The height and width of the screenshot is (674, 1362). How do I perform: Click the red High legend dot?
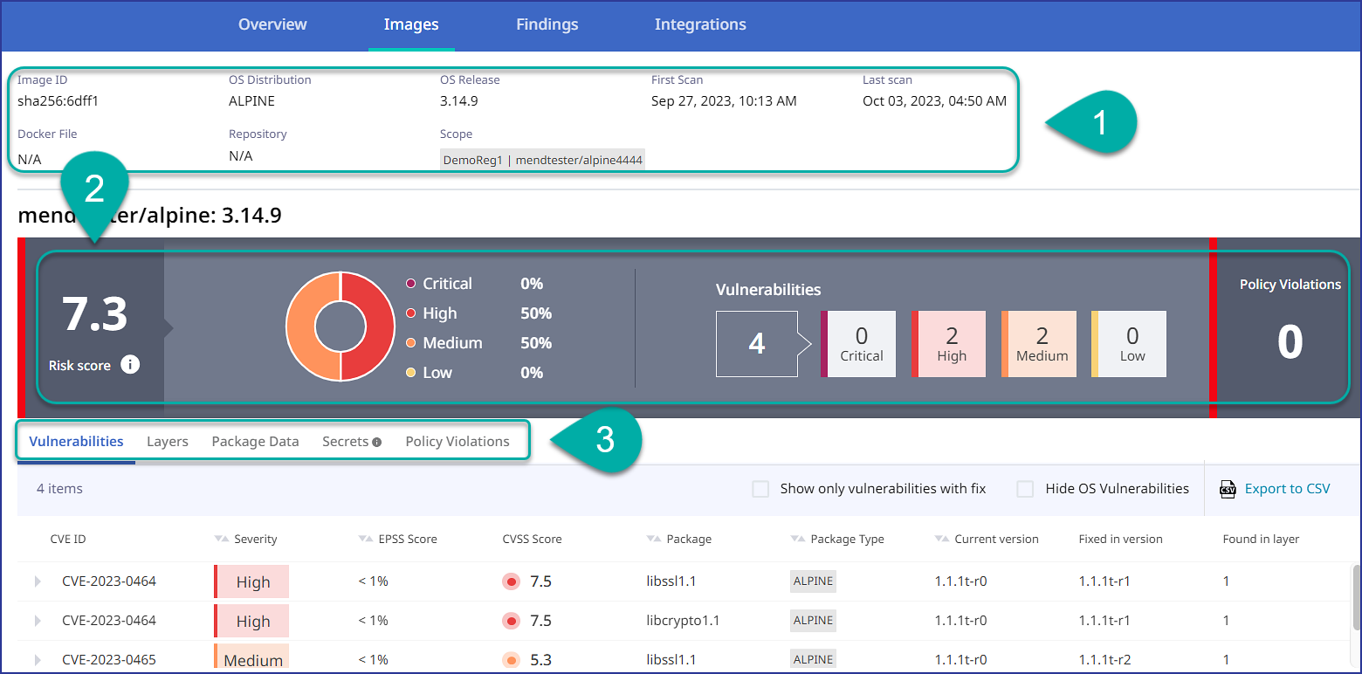[410, 313]
